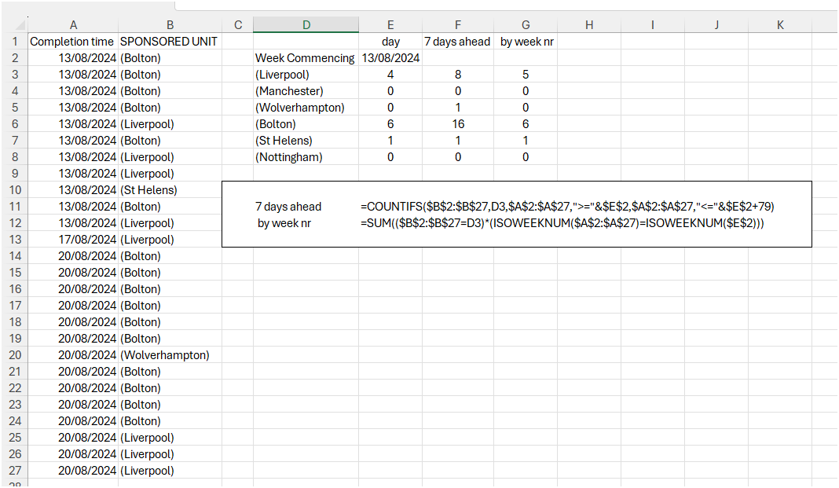Click the SUM ISOWEEKNUM formula text
This screenshot has height=488, width=839.
point(562,223)
